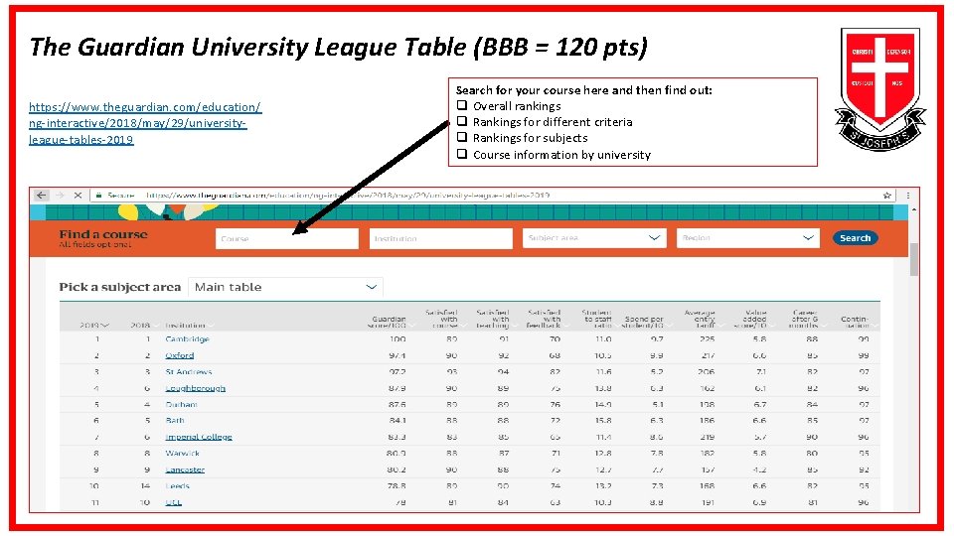954x536 pixels.
Task: Open the Durham institution link
Action: pos(181,405)
